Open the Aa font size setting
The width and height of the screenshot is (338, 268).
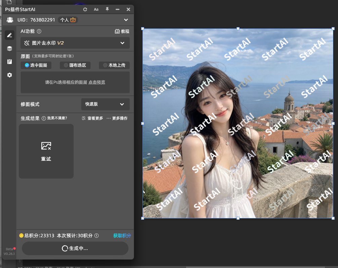click(x=96, y=9)
